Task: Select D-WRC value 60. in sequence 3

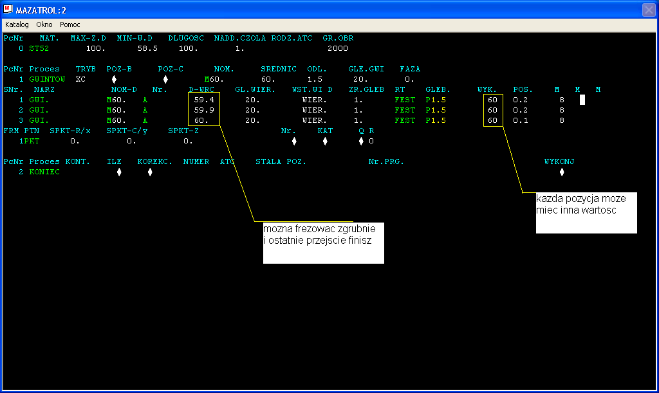Action: point(201,120)
